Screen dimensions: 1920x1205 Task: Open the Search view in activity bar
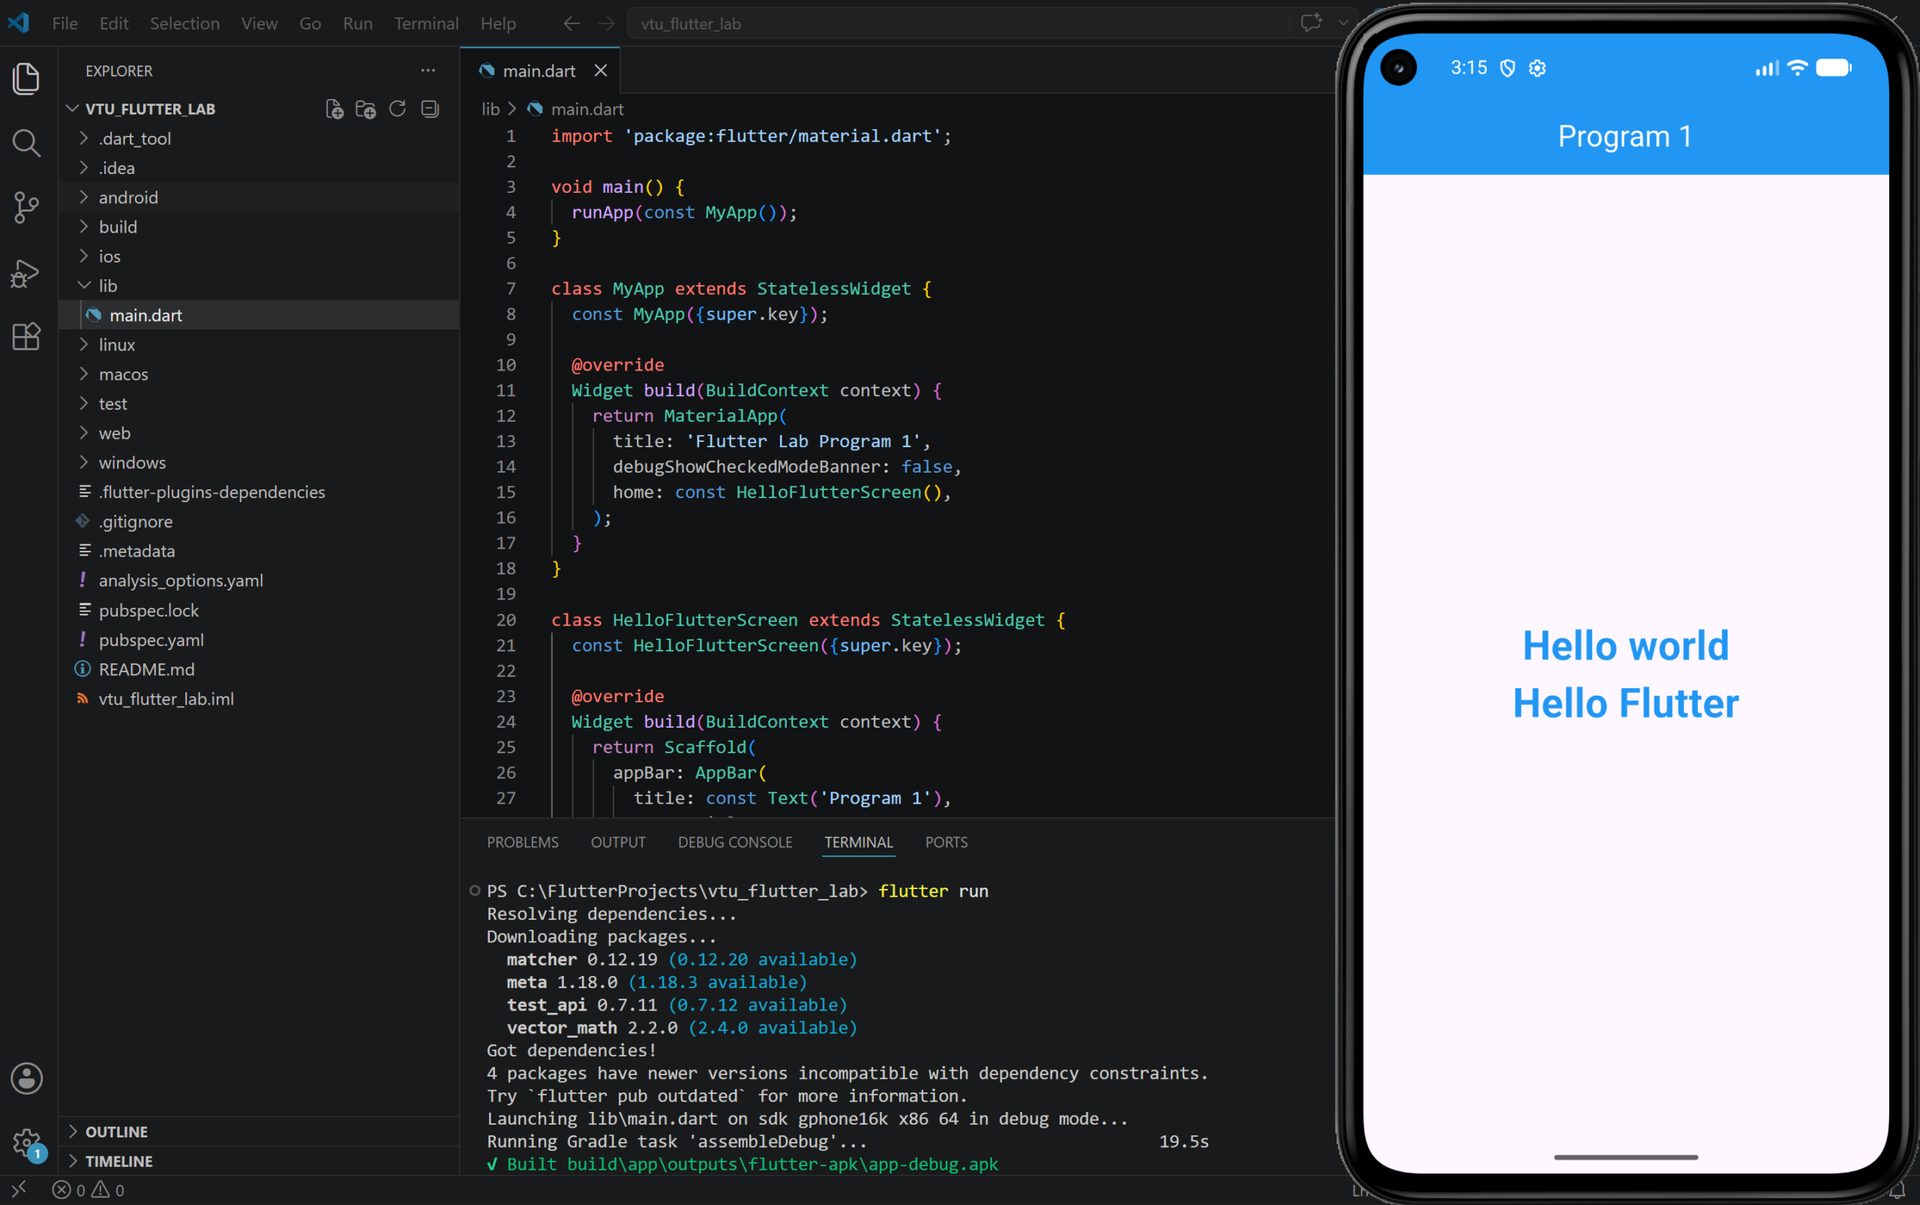pyautogui.click(x=26, y=143)
